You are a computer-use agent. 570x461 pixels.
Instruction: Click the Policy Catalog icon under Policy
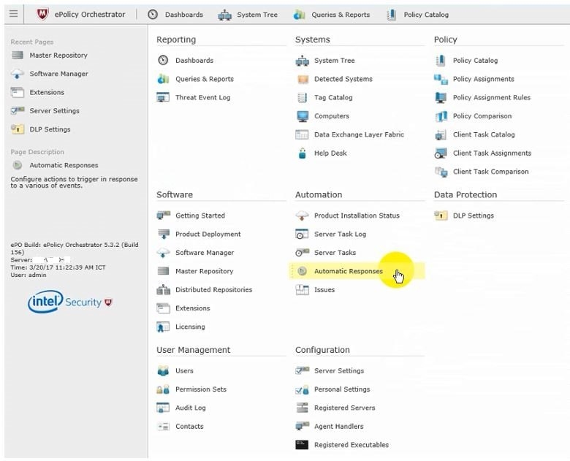pyautogui.click(x=441, y=61)
